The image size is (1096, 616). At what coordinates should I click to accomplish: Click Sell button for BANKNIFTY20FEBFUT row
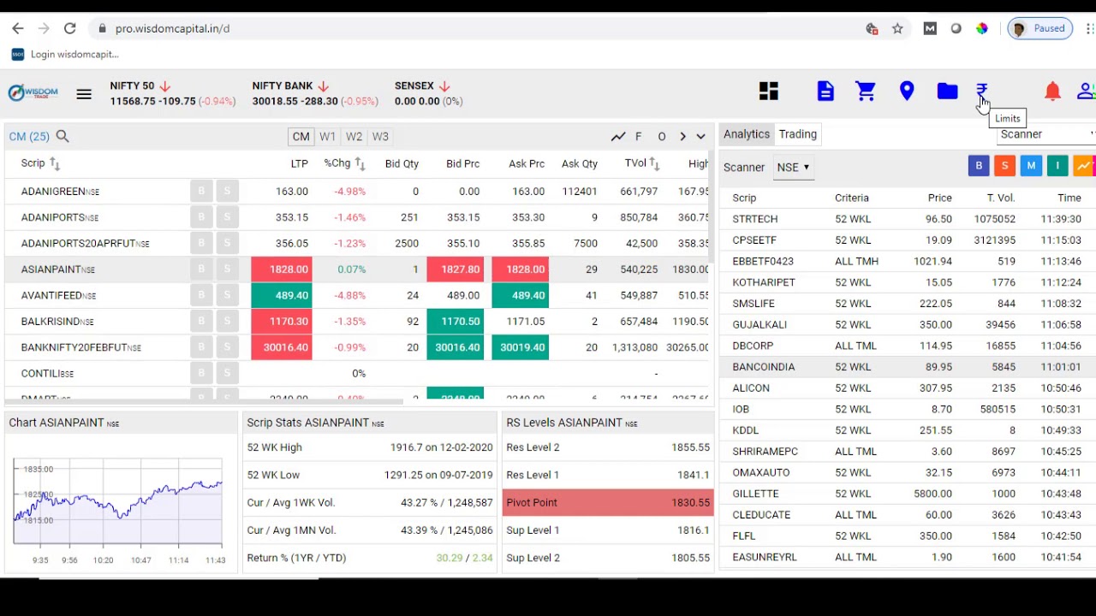(227, 347)
